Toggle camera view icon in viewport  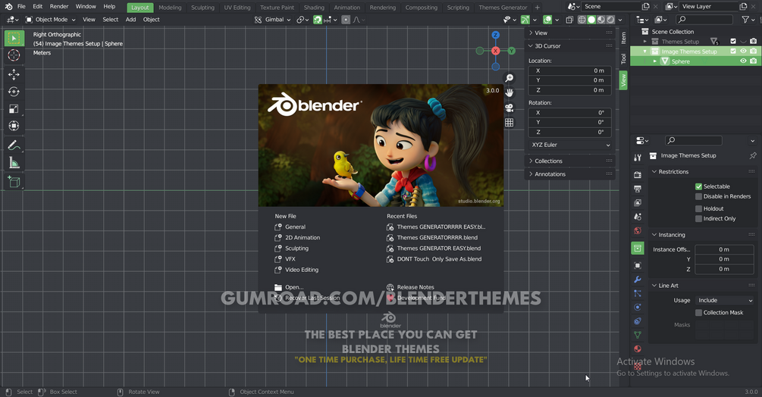pyautogui.click(x=509, y=108)
